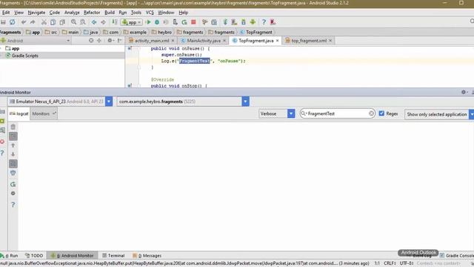Toggle the Regex checkbox
474x267 pixels.
(x=381, y=113)
